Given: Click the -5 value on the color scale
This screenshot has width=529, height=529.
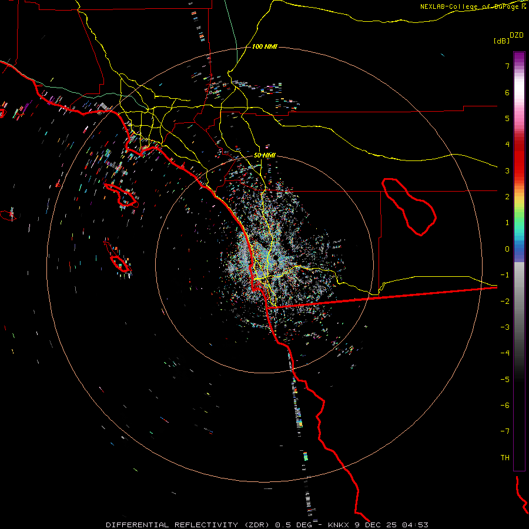Looking at the screenshot, I should coord(505,380).
